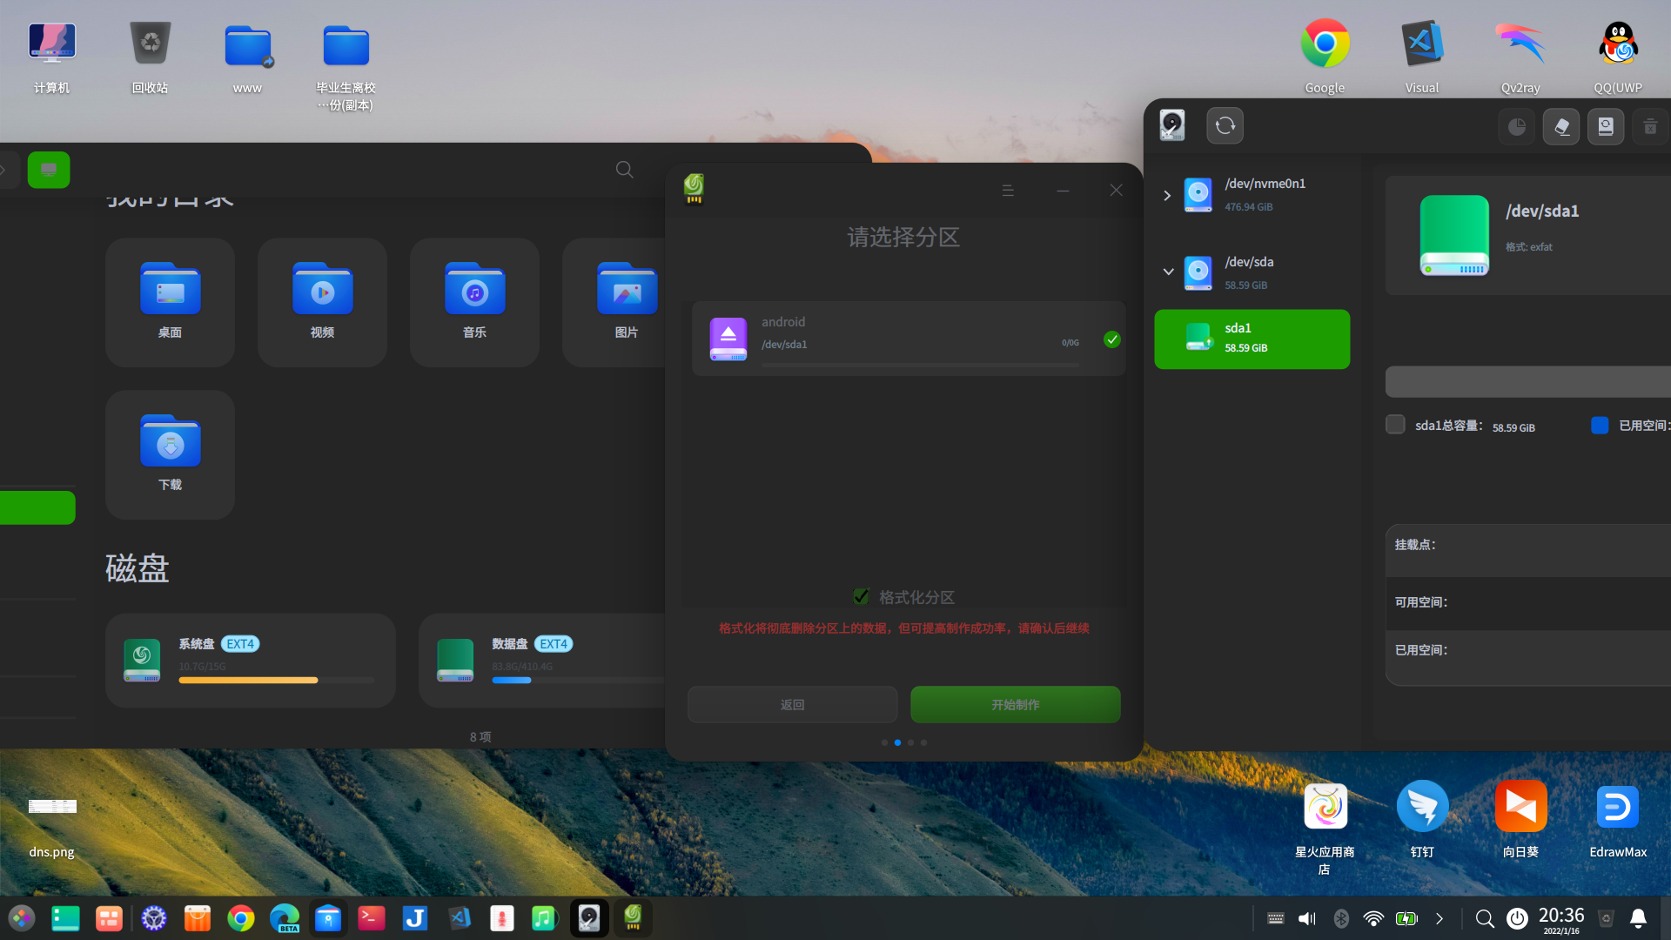Click the delete partition trash icon
This screenshot has width=1671, height=940.
pyautogui.click(x=1650, y=127)
